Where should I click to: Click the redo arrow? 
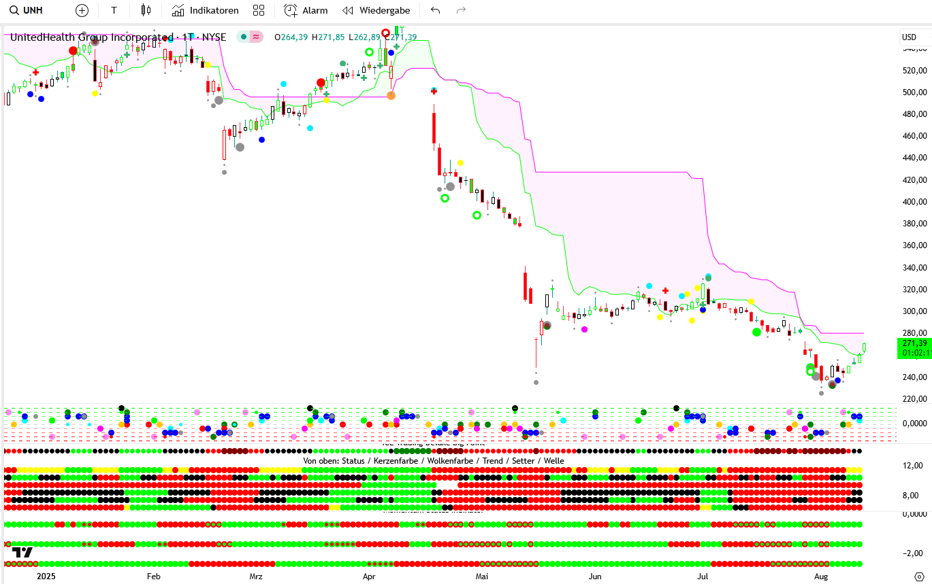(x=461, y=10)
